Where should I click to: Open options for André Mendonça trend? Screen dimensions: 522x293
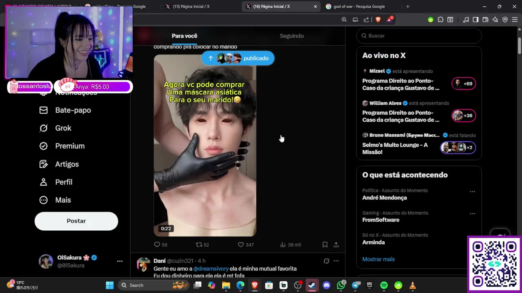(472, 191)
